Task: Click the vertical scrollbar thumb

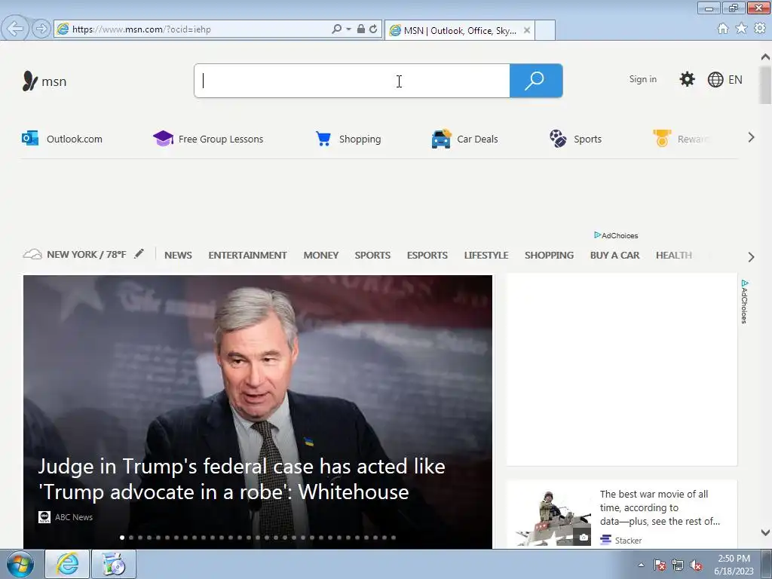Action: 765,84
